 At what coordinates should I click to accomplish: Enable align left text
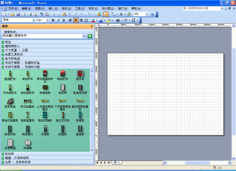[70, 20]
